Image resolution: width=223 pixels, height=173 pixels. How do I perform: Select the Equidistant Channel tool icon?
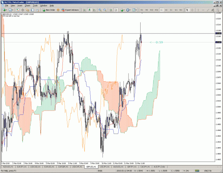click(x=213, y=10)
